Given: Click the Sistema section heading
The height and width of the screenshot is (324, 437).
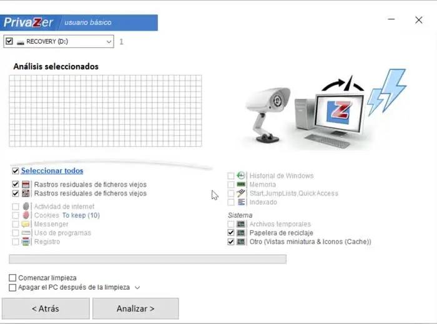Looking at the screenshot, I should point(240,215).
